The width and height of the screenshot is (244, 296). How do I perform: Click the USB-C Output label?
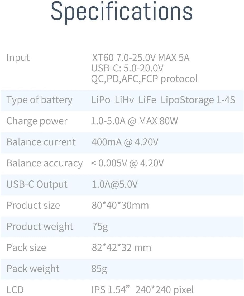point(37,184)
